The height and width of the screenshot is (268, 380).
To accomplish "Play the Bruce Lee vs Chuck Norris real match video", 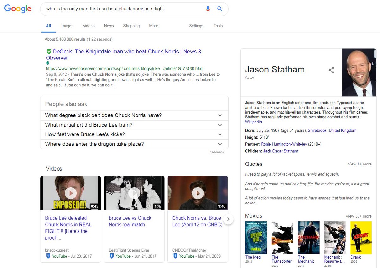I will 134,193.
